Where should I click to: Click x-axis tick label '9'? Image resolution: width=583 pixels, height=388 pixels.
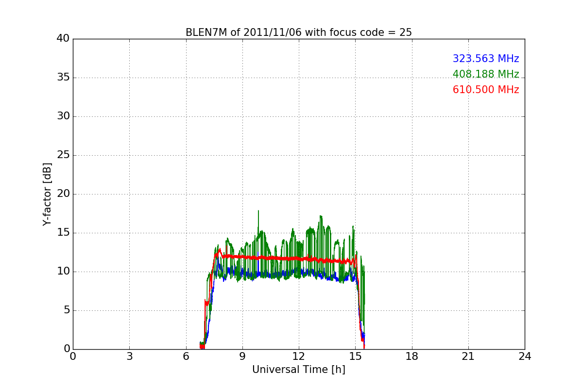point(242,356)
